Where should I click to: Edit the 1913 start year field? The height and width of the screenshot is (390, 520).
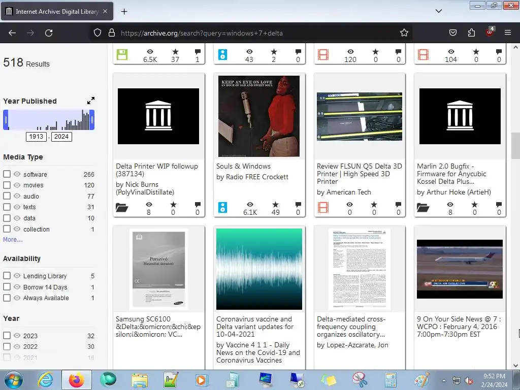click(x=36, y=137)
